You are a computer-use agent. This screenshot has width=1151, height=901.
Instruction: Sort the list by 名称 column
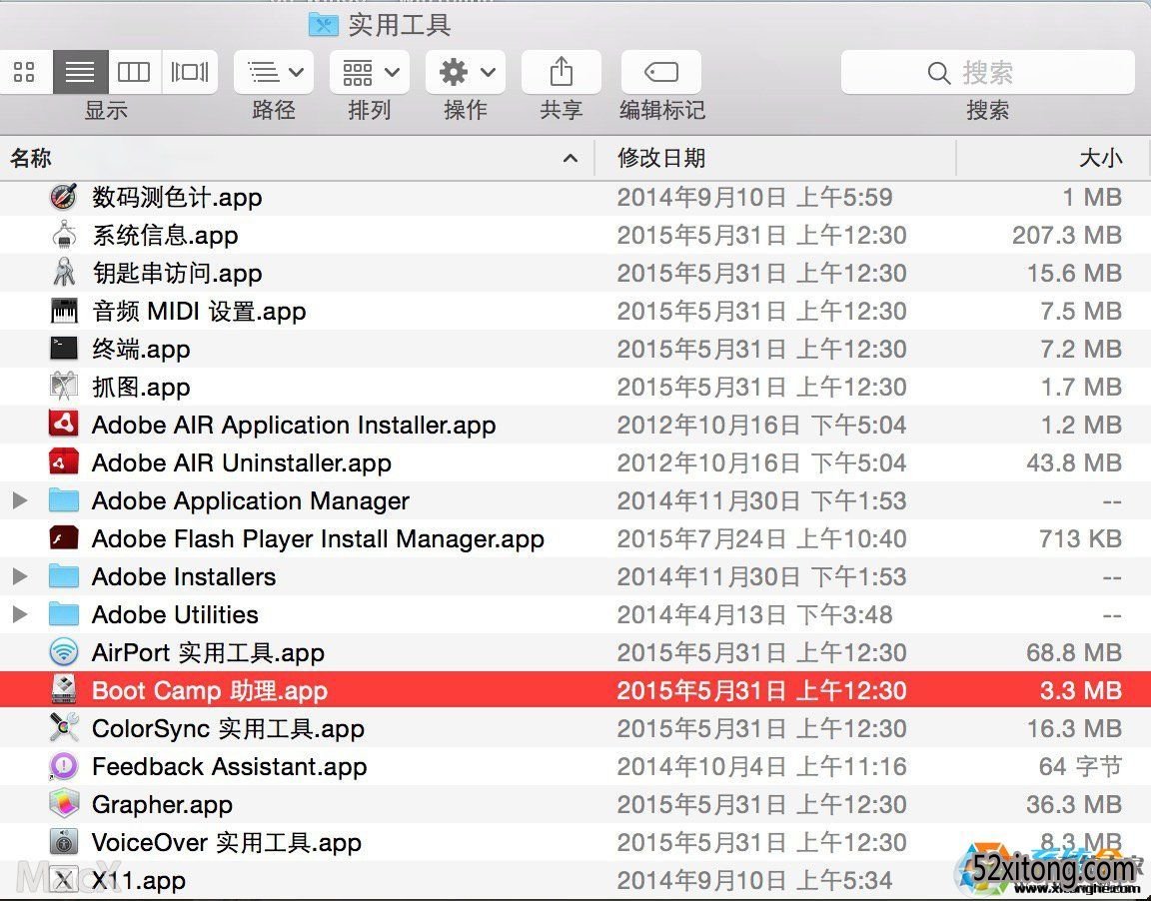click(x=297, y=158)
